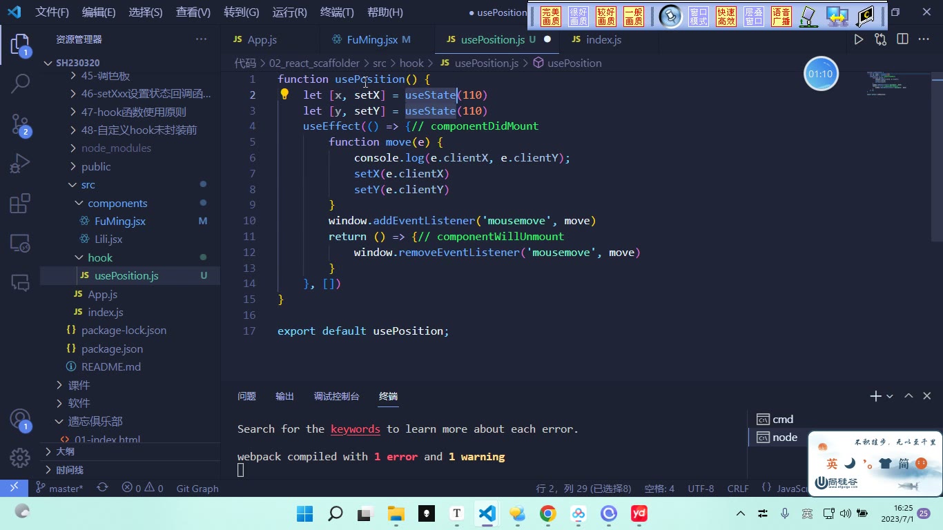Screen dimensions: 943x530
Task: Open the 文件(F) menu
Action: (52, 12)
